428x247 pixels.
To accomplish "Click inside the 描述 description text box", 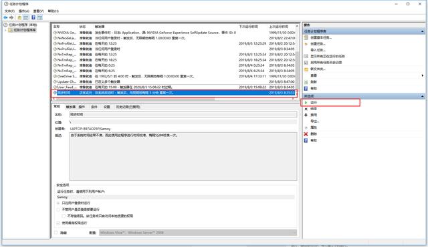I will 183,156.
